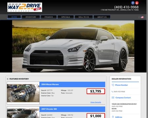Viewport: 148px width, 118px height.
Task: Go to the Home menu tab
Action: coord(14,17)
